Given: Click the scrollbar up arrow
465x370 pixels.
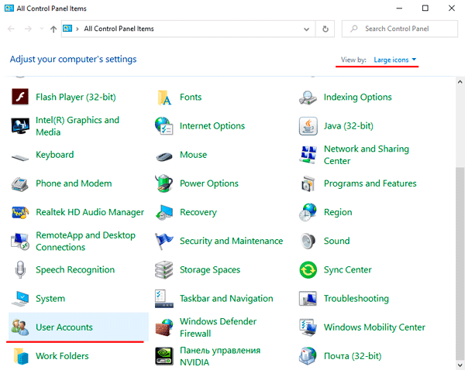Looking at the screenshot, I should pyautogui.click(x=460, y=82).
